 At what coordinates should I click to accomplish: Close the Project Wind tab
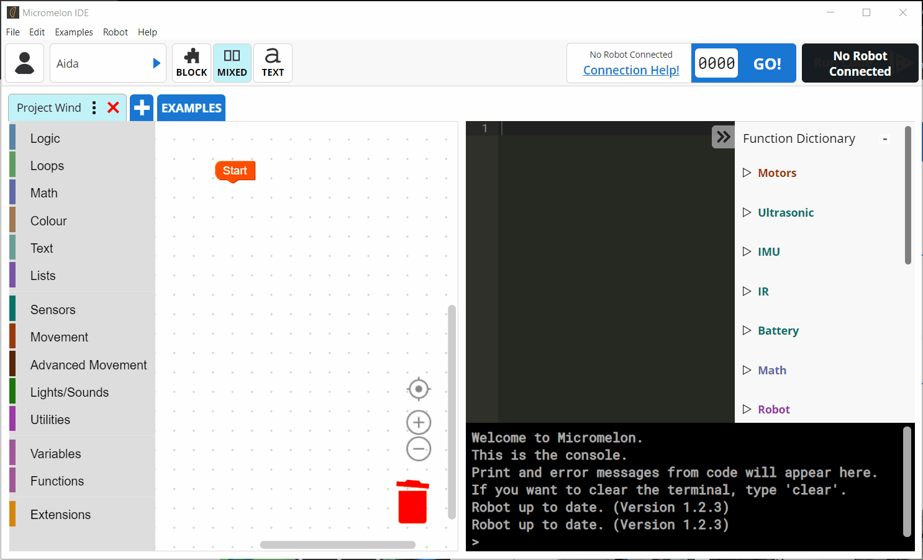(113, 108)
